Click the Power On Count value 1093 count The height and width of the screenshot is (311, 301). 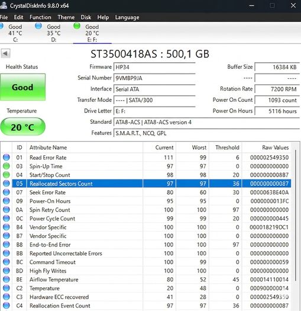pos(277,100)
